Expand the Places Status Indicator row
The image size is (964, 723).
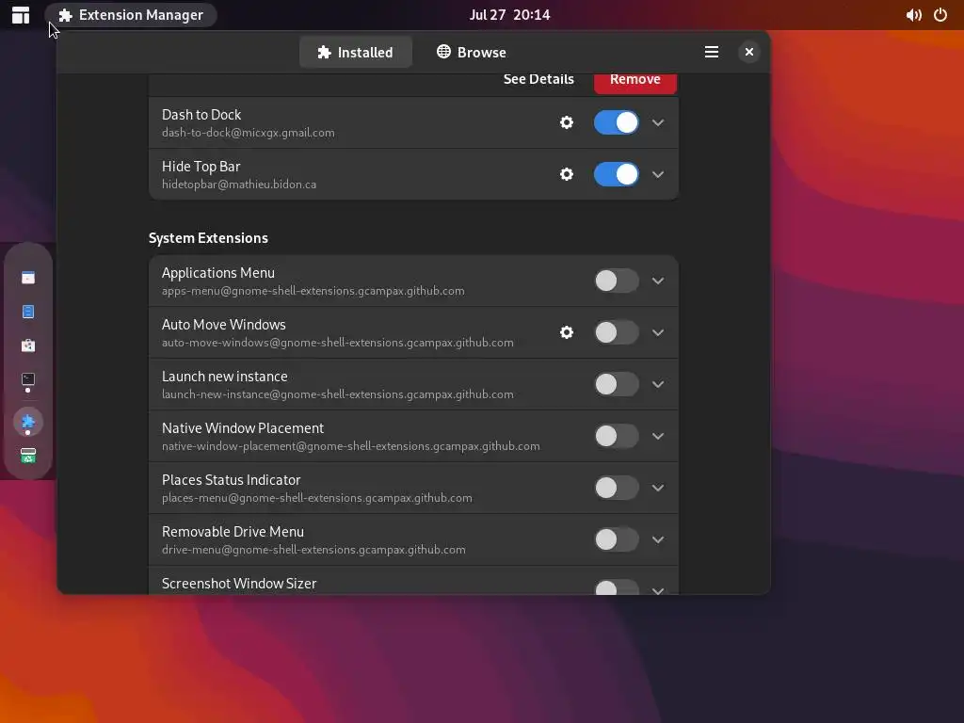click(x=658, y=488)
